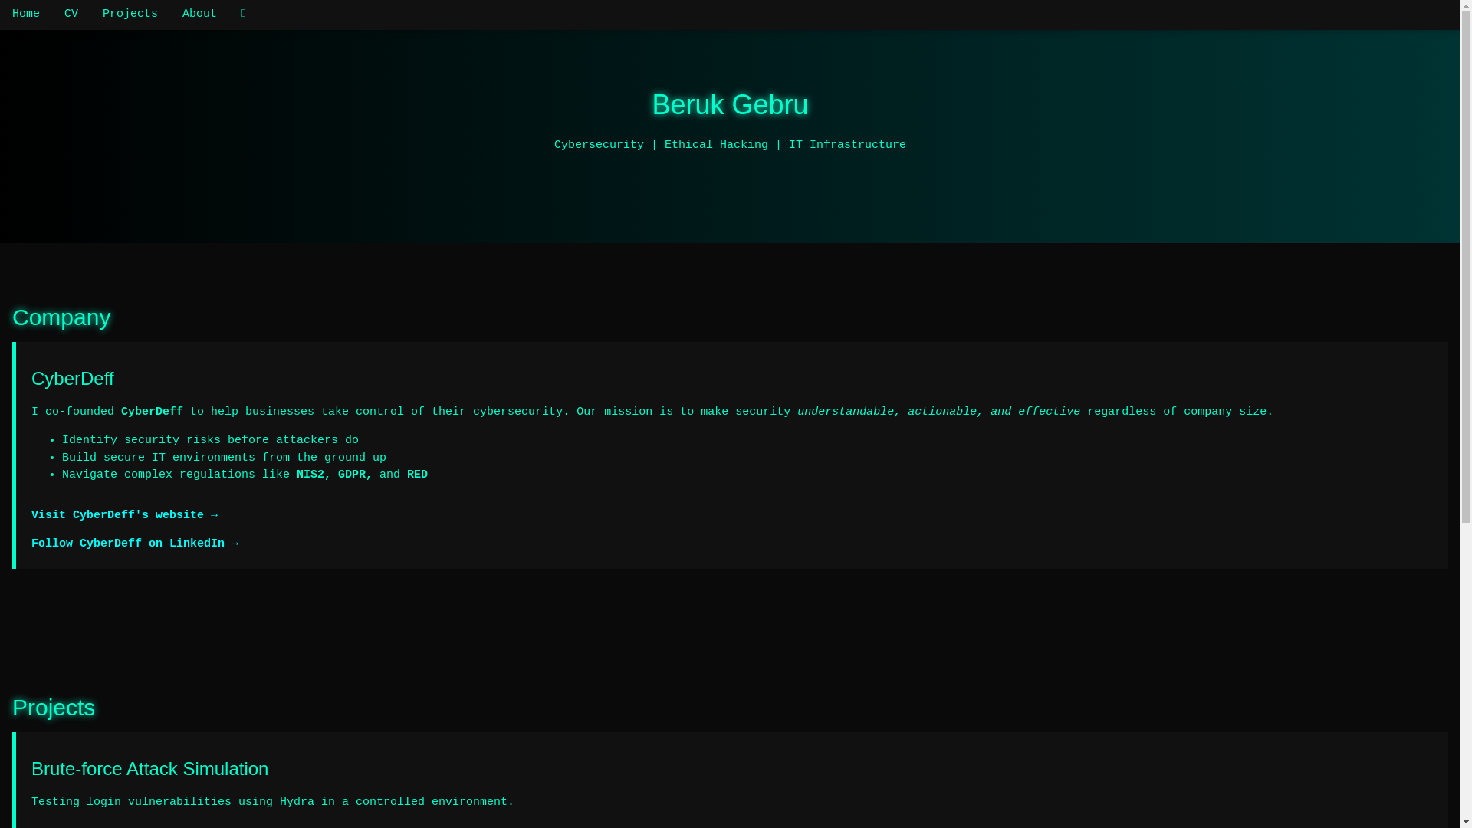Open the About nav item

click(199, 15)
